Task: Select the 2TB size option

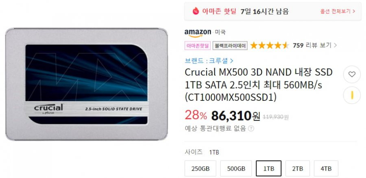Action: pyautogui.click(x=298, y=168)
